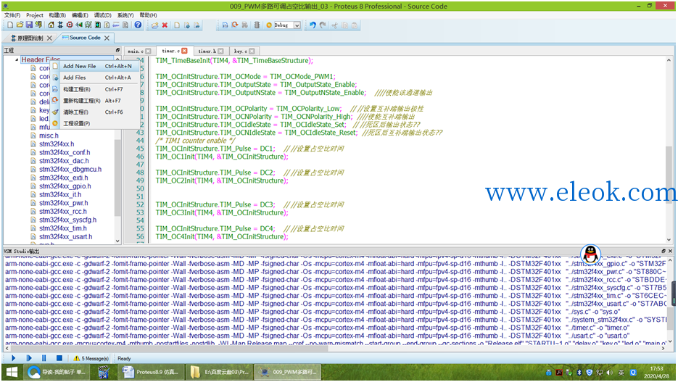
Task: Click the Open Project folder icon
Action: click(x=20, y=25)
